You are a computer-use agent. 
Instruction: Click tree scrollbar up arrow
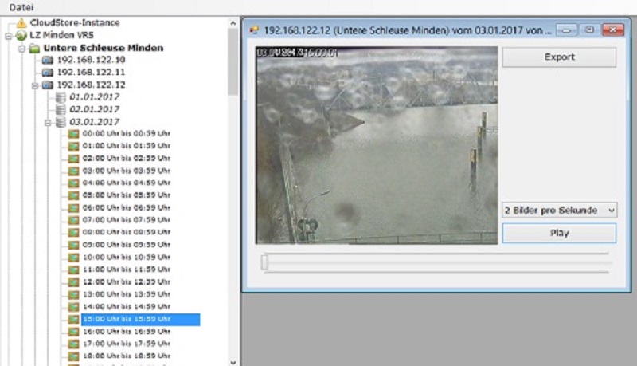click(233, 23)
